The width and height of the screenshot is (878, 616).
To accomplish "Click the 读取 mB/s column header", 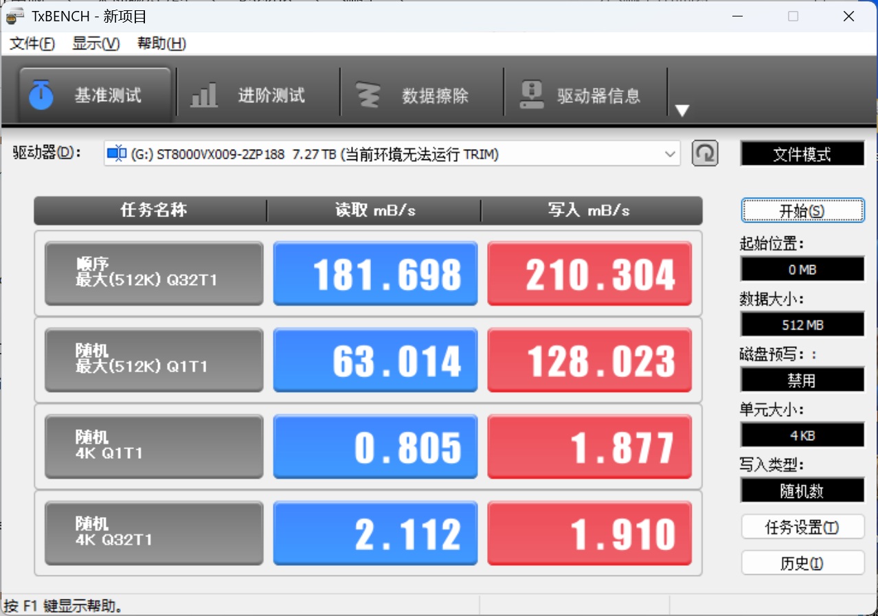I will [374, 210].
